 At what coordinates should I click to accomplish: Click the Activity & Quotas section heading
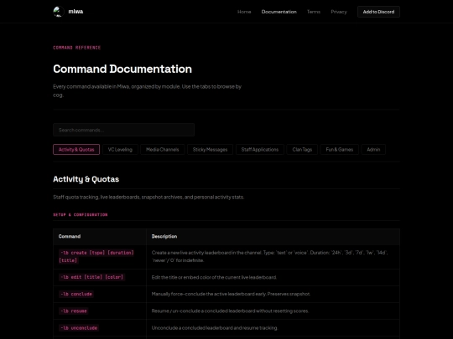[86, 179]
